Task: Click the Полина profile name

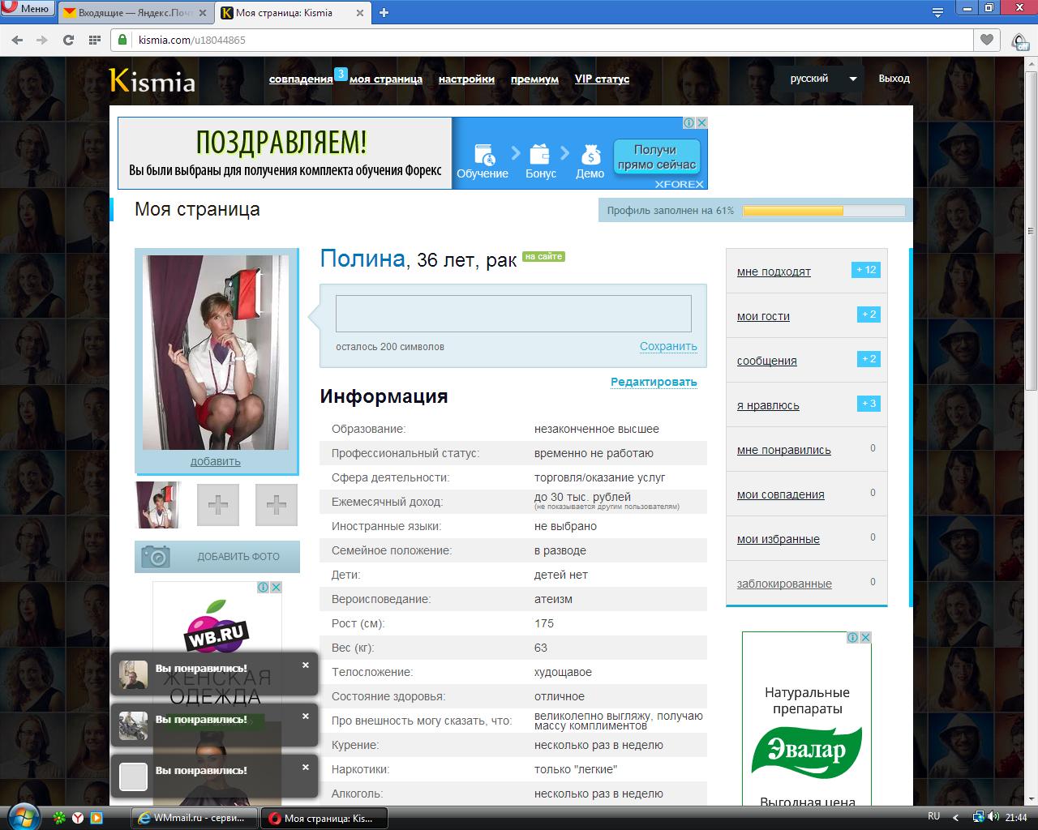Action: pyautogui.click(x=362, y=259)
